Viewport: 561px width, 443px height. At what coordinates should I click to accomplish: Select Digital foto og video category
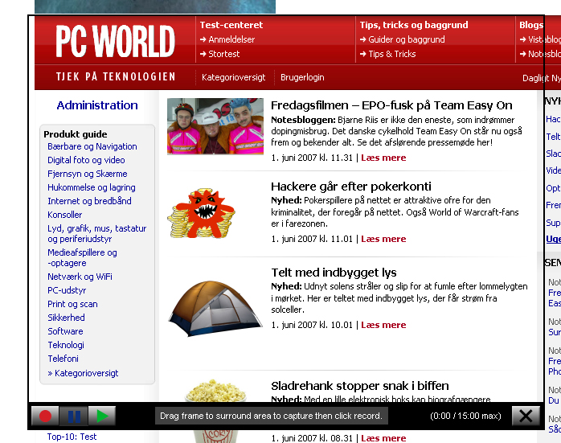86,160
